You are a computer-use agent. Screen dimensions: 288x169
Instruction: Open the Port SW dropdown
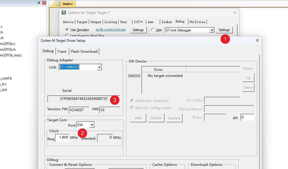tap(92, 125)
